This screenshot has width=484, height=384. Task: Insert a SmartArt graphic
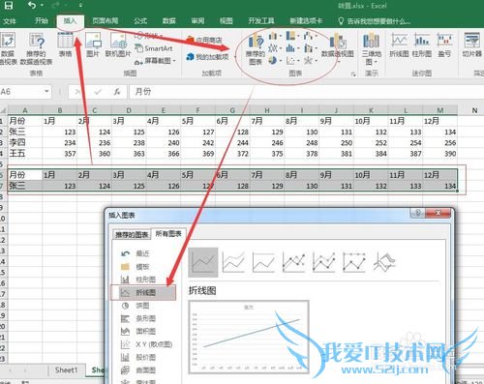[154, 48]
